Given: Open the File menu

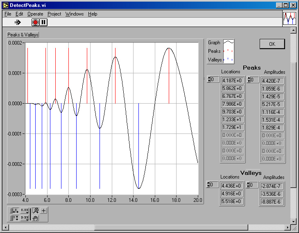Looking at the screenshot, I should tap(8, 14).
